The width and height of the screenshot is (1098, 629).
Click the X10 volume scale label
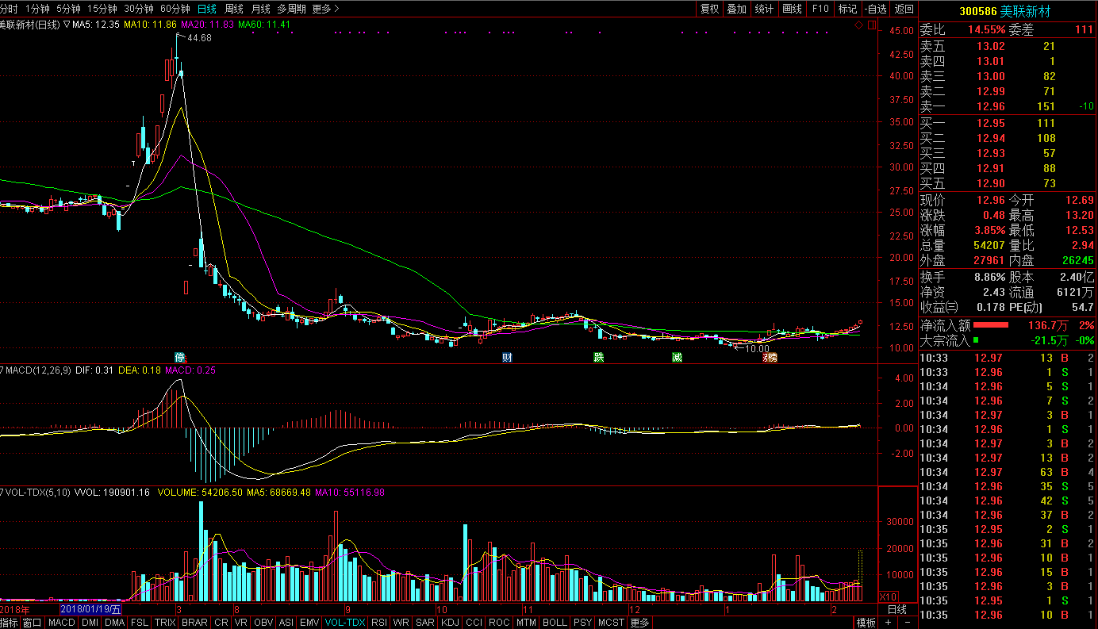pyautogui.click(x=889, y=596)
